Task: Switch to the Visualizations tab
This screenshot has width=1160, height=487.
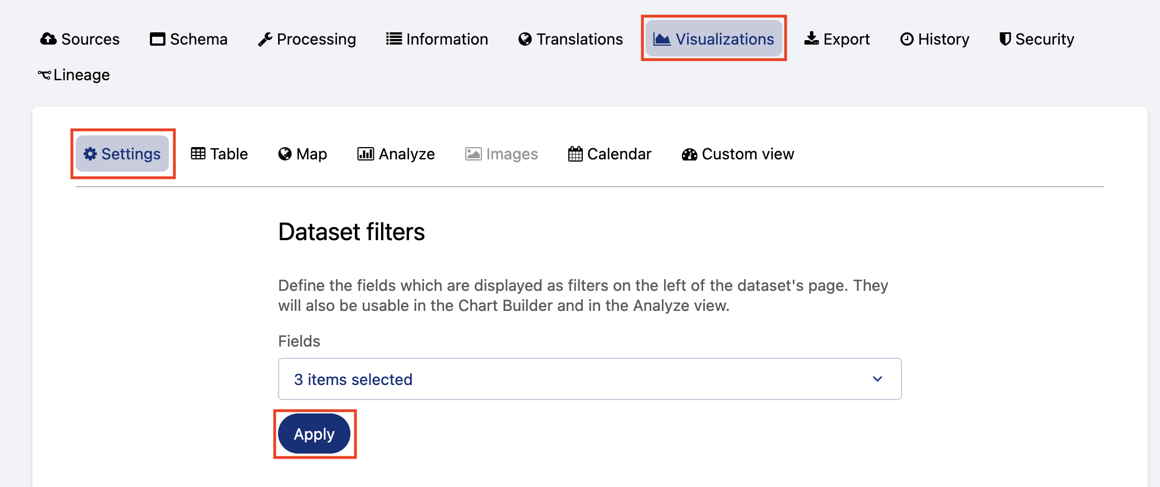Action: [x=714, y=39]
